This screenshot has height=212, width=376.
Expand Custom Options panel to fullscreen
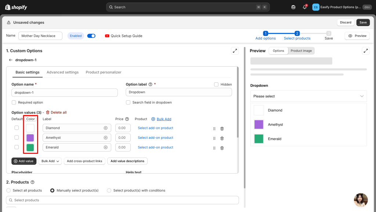[x=235, y=51]
